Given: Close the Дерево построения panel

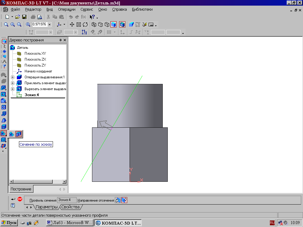Looking at the screenshot, I should click(65, 40).
